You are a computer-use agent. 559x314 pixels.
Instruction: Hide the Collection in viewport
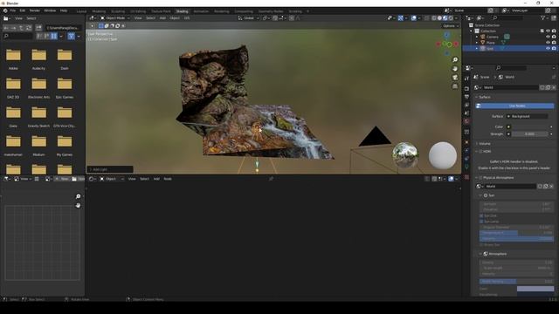tap(548, 31)
